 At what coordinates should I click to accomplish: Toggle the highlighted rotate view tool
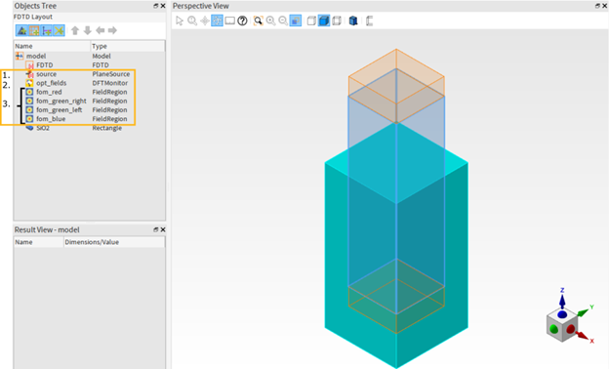(217, 20)
